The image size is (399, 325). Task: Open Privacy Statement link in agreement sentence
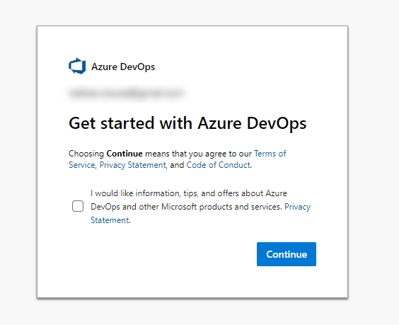coord(132,165)
